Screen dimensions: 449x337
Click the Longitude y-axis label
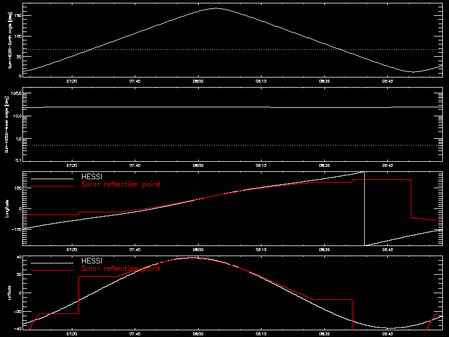click(x=7, y=208)
